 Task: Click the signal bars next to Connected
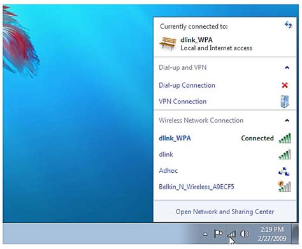[x=285, y=138]
